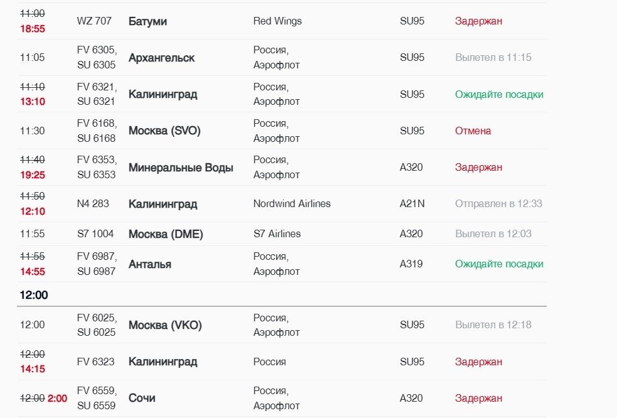Click Ожидайте посадки status for Анталья
This screenshot has width=617, height=418.
(x=499, y=264)
